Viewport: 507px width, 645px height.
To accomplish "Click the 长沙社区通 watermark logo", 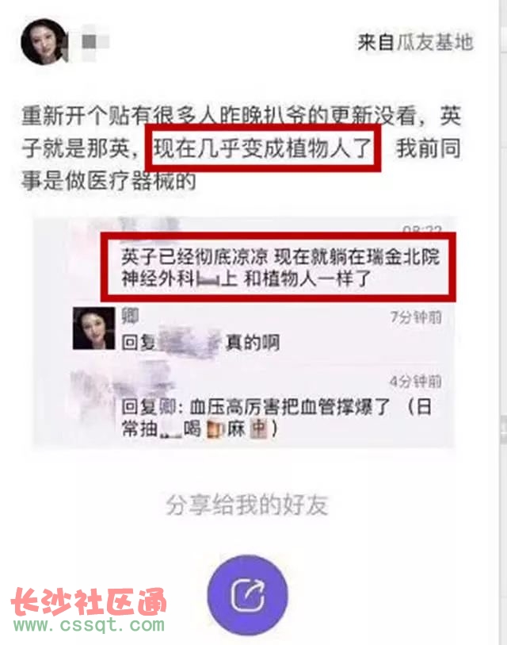I will (x=90, y=601).
